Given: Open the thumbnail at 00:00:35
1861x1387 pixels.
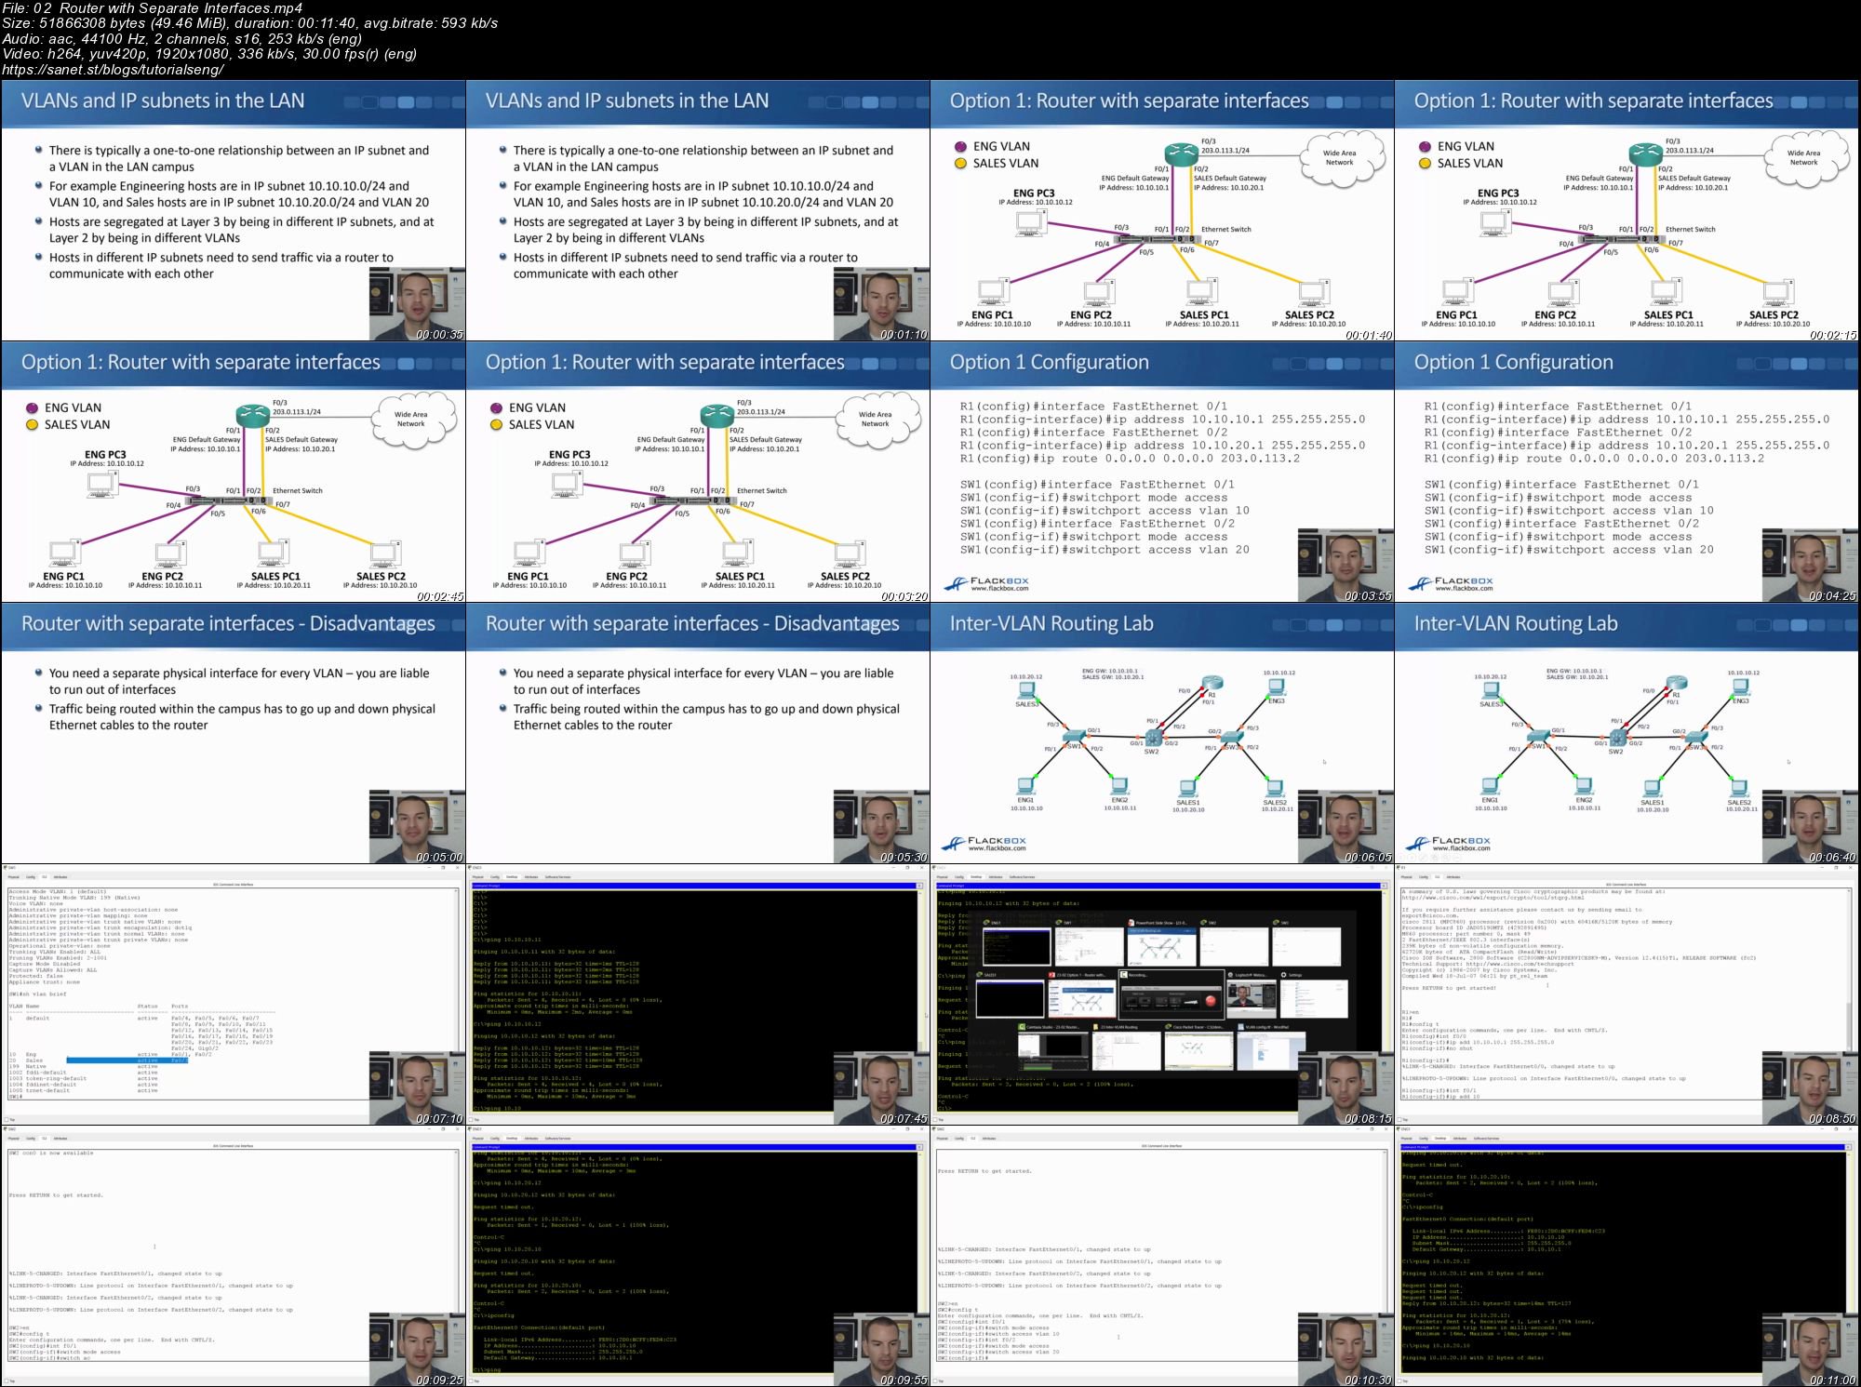Looking at the screenshot, I should (x=233, y=210).
